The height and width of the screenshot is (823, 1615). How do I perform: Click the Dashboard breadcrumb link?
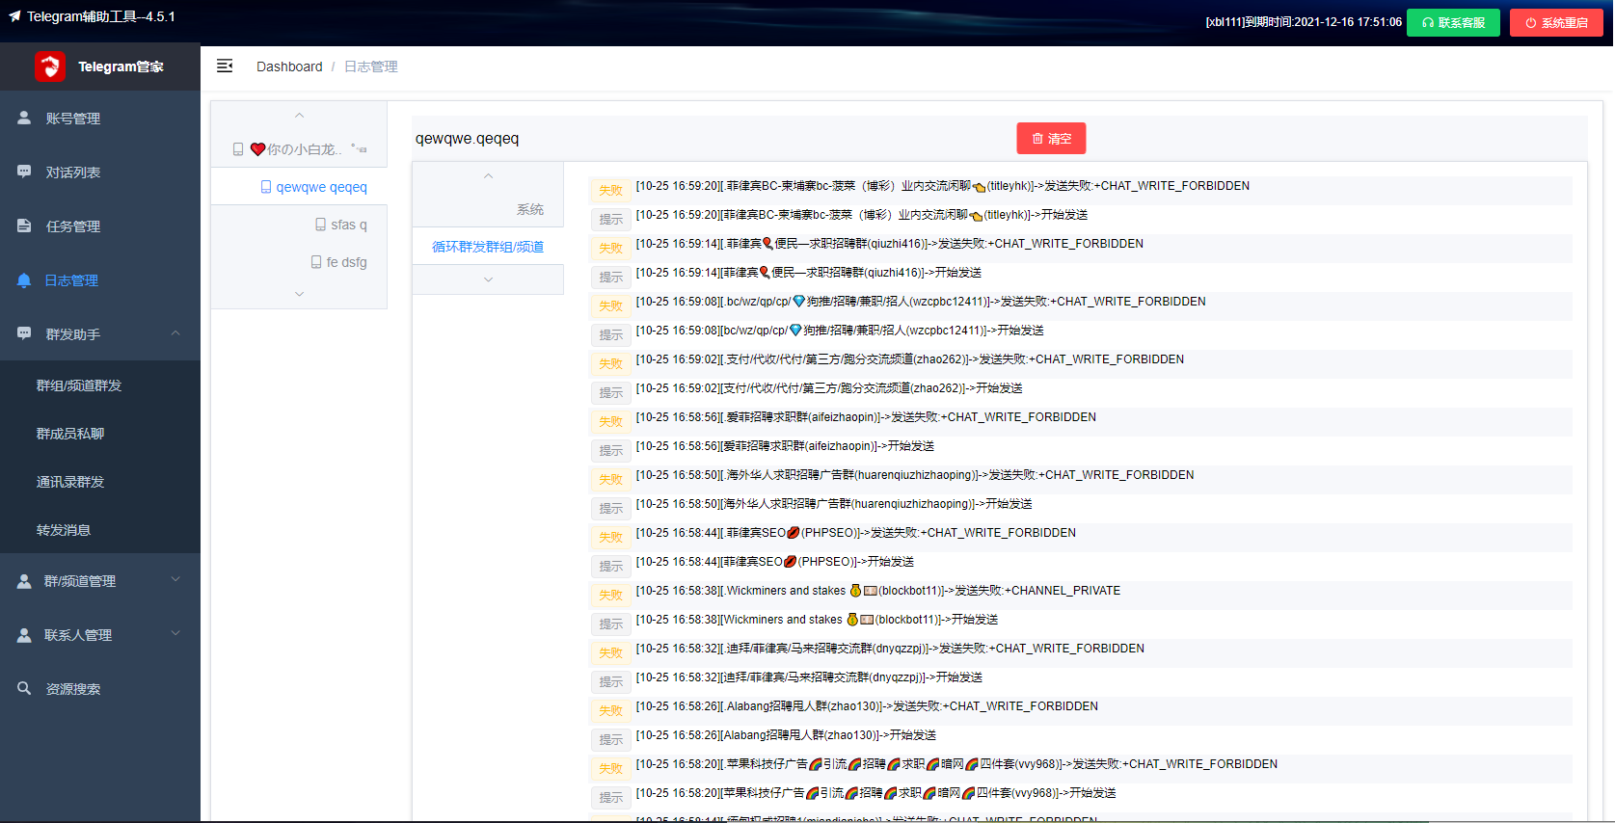pos(289,66)
